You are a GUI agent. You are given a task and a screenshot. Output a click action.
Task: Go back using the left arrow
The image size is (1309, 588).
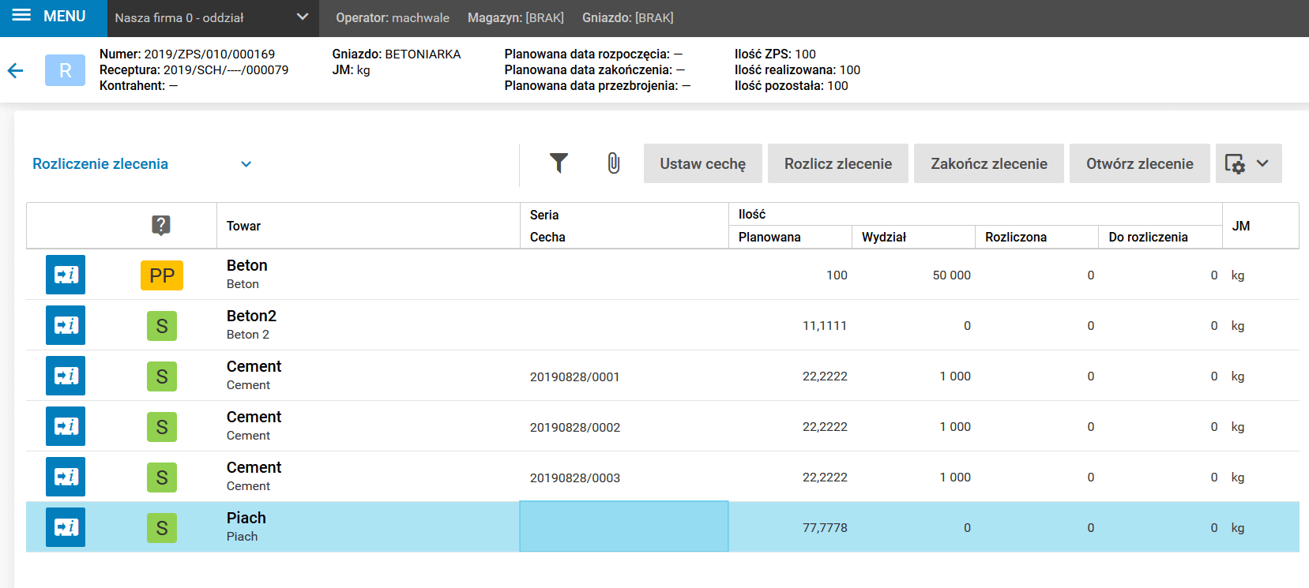coord(15,71)
